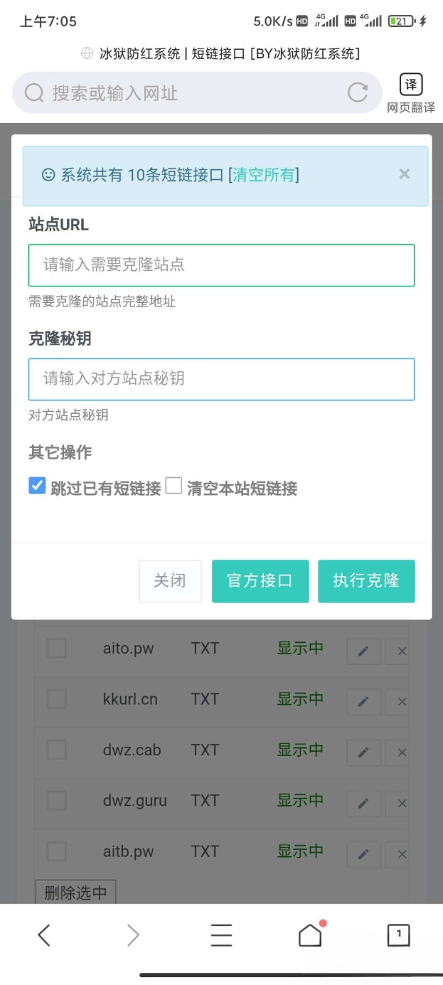The image size is (443, 985).
Task: Navigate back with the browser back arrow
Action: pos(44,935)
